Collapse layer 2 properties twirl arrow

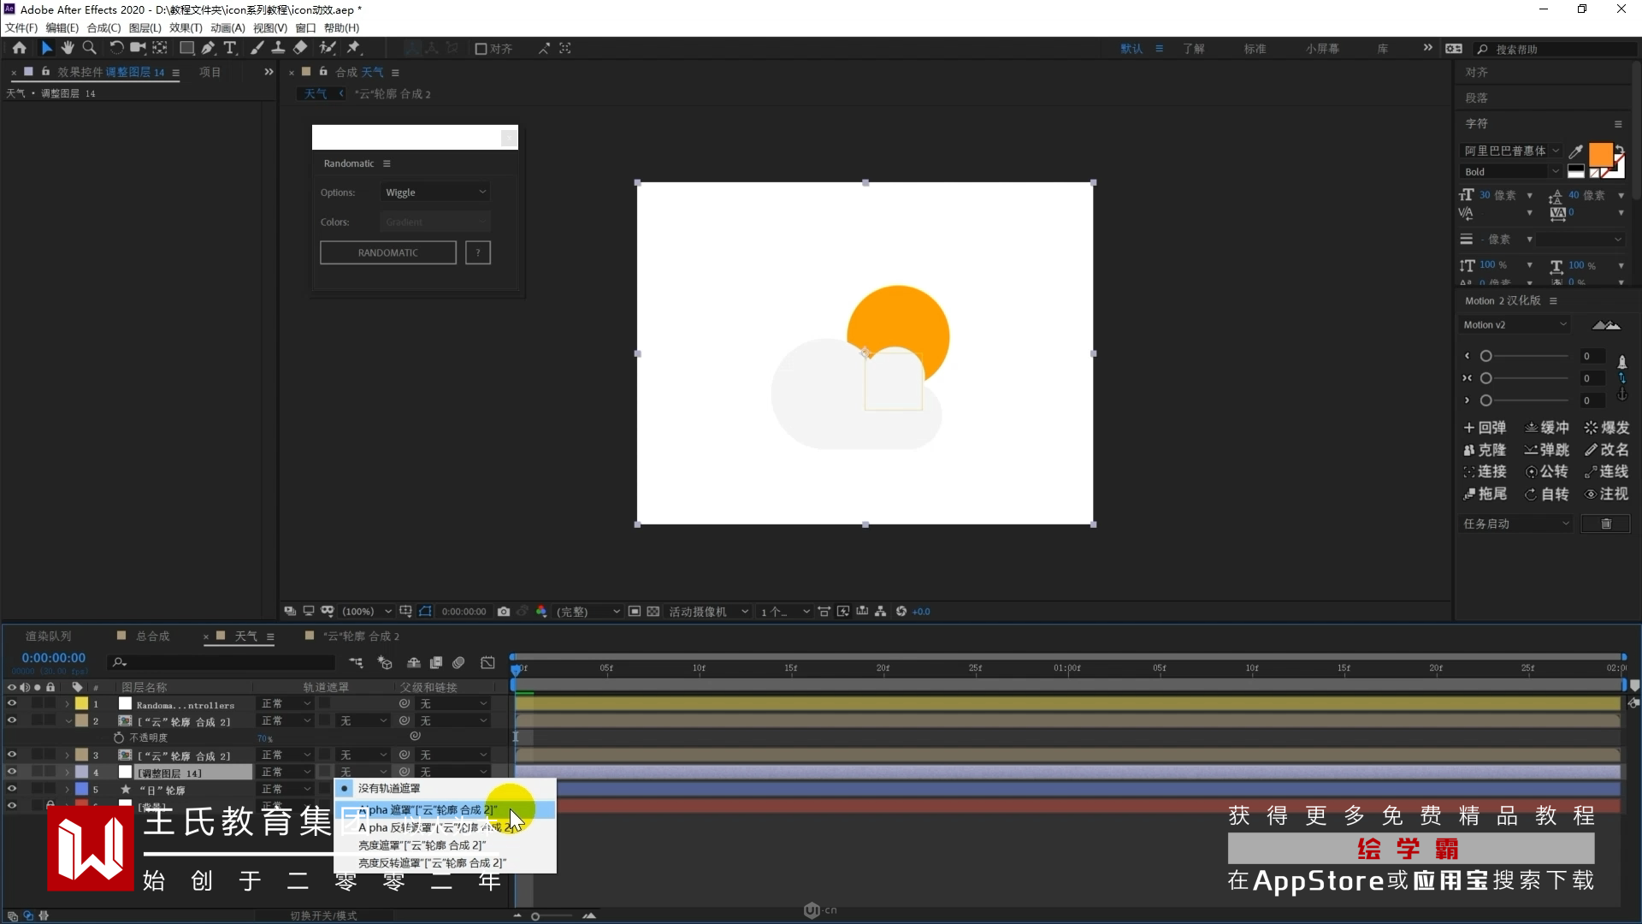click(x=68, y=721)
